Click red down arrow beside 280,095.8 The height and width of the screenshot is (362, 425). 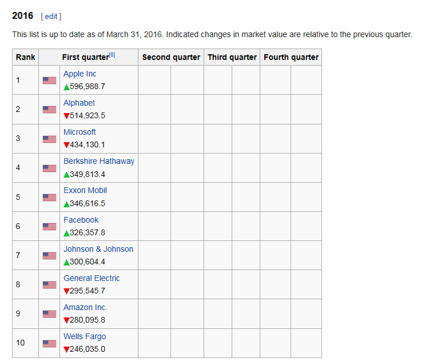tap(66, 321)
